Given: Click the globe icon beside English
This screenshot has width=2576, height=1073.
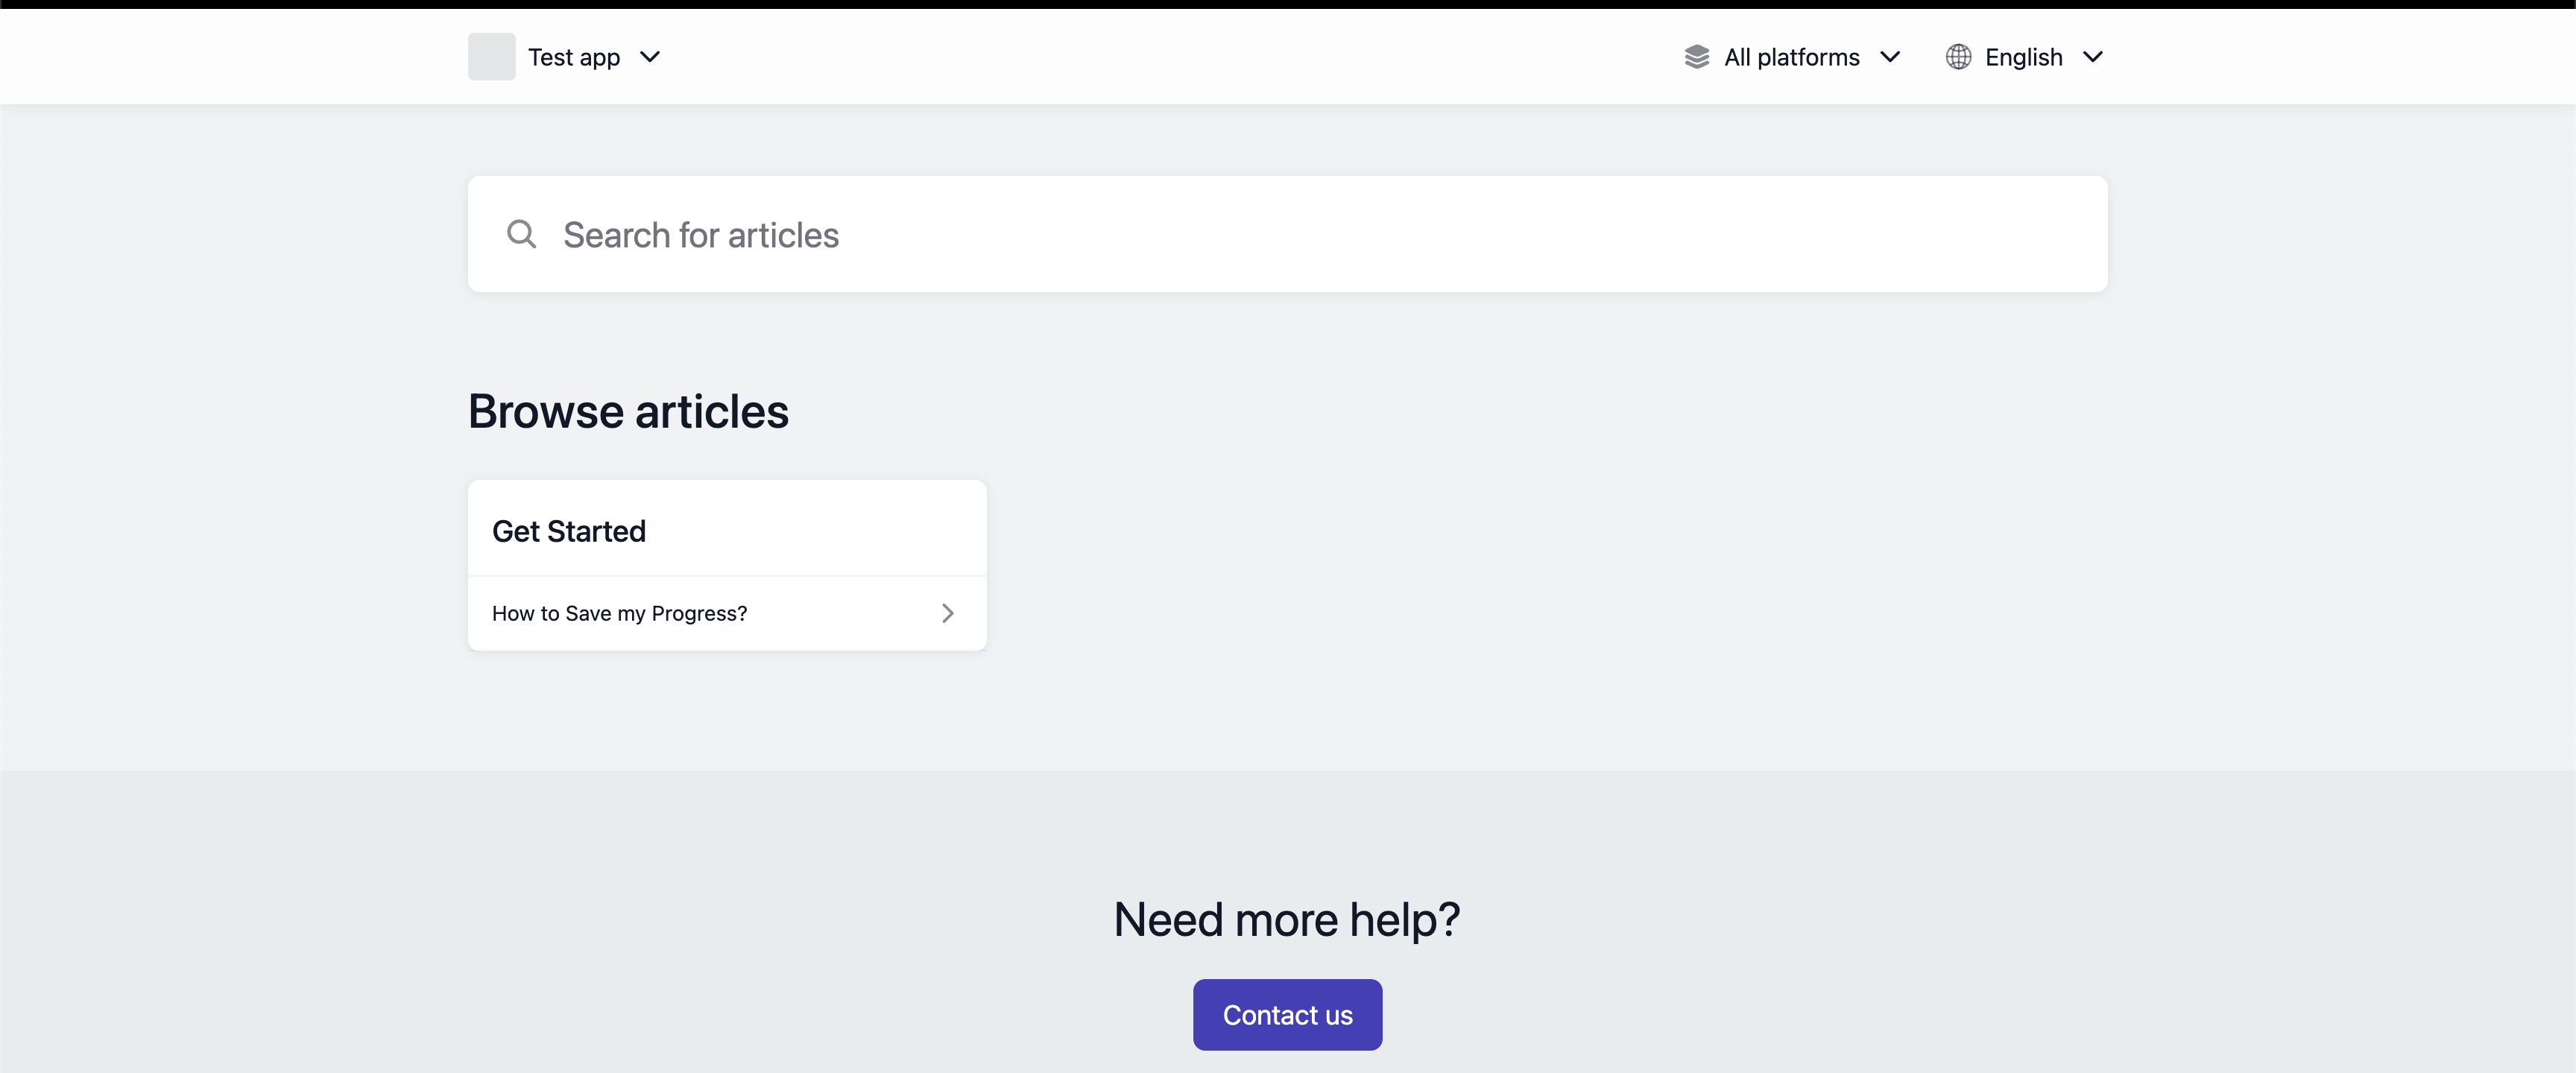Looking at the screenshot, I should coord(1958,57).
